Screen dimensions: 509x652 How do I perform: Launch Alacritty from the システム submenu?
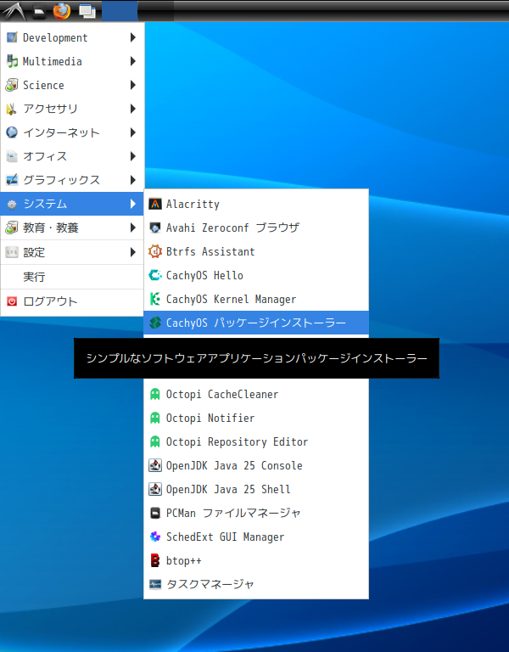[x=256, y=204]
